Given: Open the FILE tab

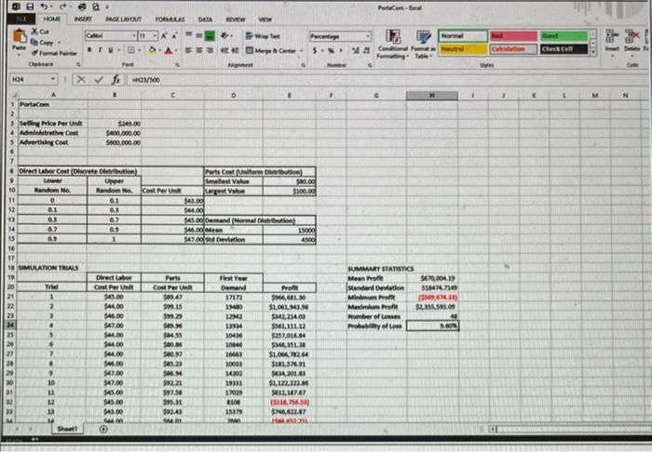Looking at the screenshot, I should tap(20, 20).
